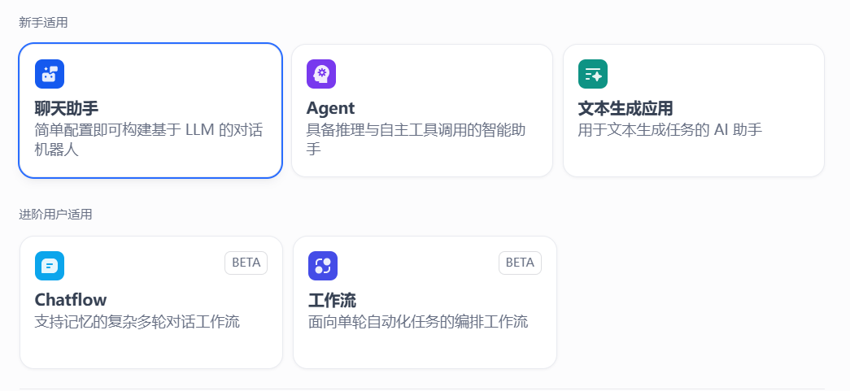The height and width of the screenshot is (391, 850).
Task: Click the 文本生成应用 title
Action: point(626,108)
